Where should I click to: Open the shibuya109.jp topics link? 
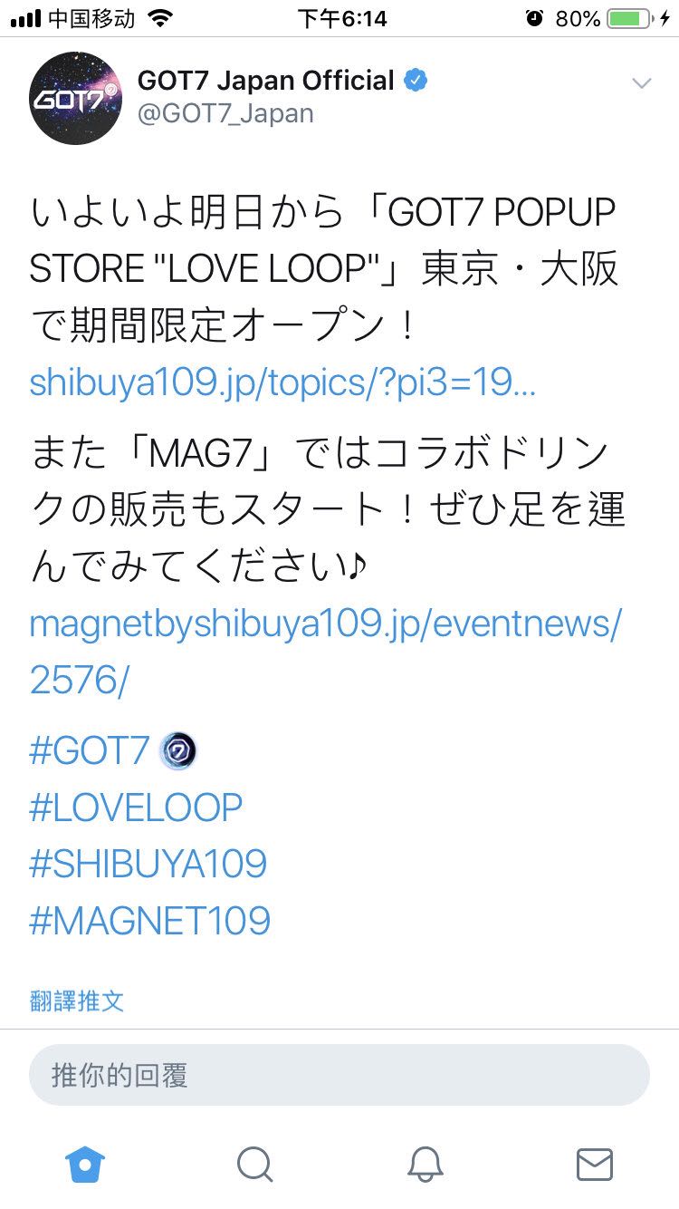tap(282, 384)
